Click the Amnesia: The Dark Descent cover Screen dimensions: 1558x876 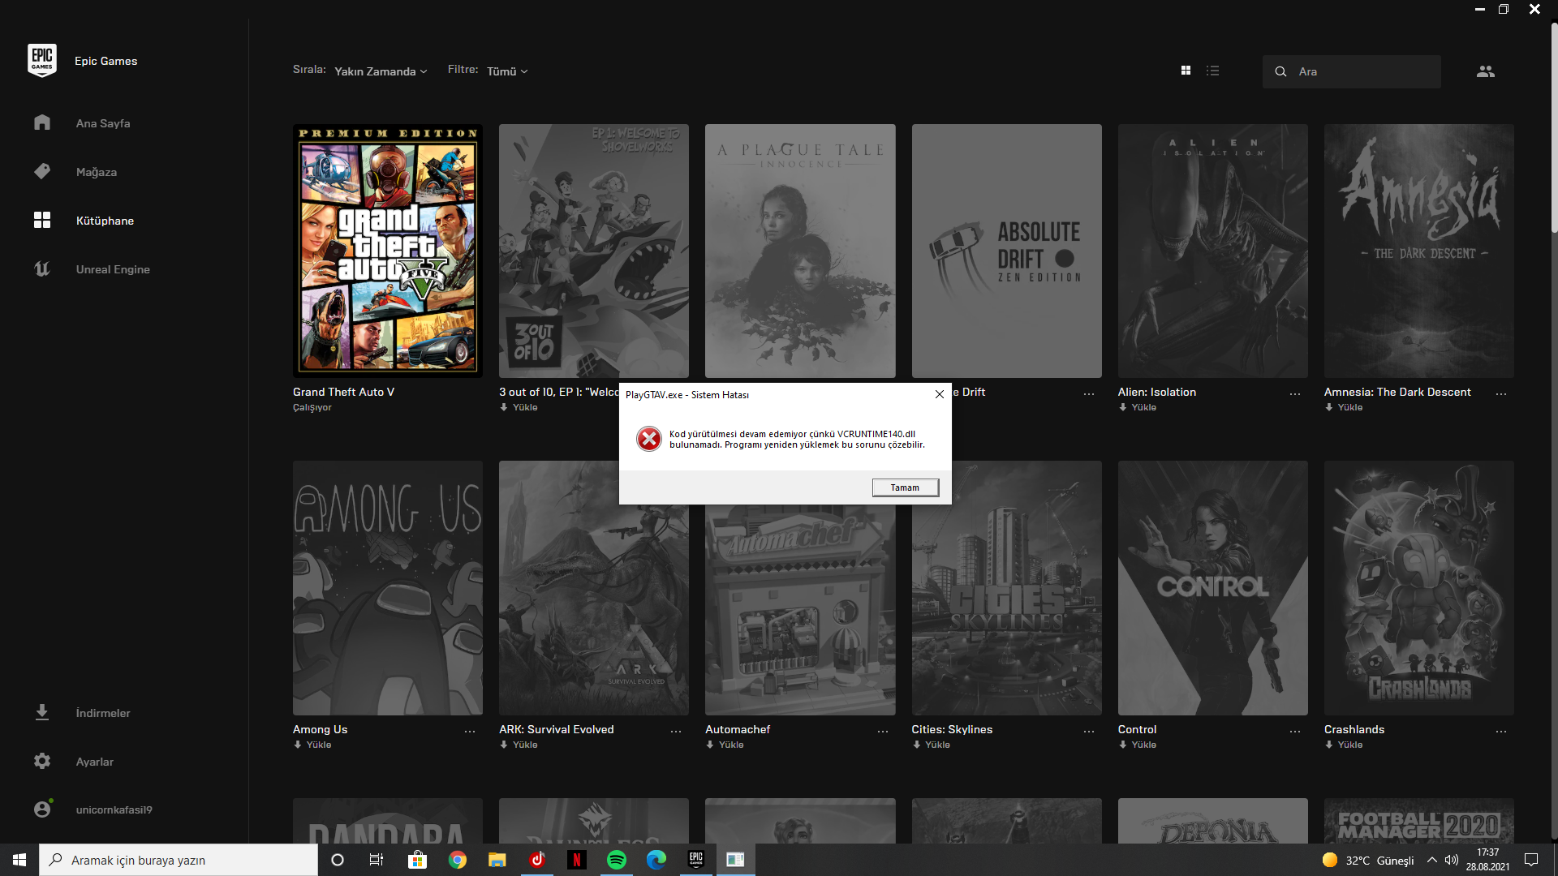coord(1418,251)
